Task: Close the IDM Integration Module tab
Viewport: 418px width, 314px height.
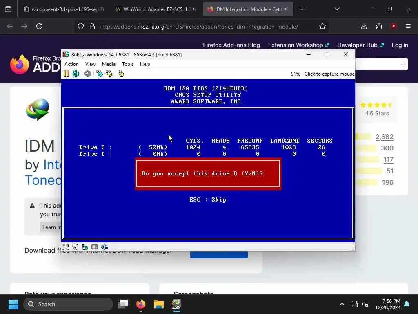Action: [286, 9]
